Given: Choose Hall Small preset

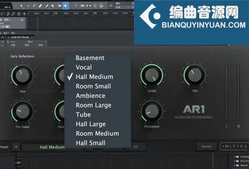Looking at the screenshot, I should tap(98, 143).
